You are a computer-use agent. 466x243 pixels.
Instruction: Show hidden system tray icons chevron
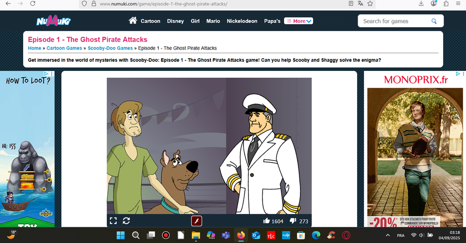pos(388,235)
